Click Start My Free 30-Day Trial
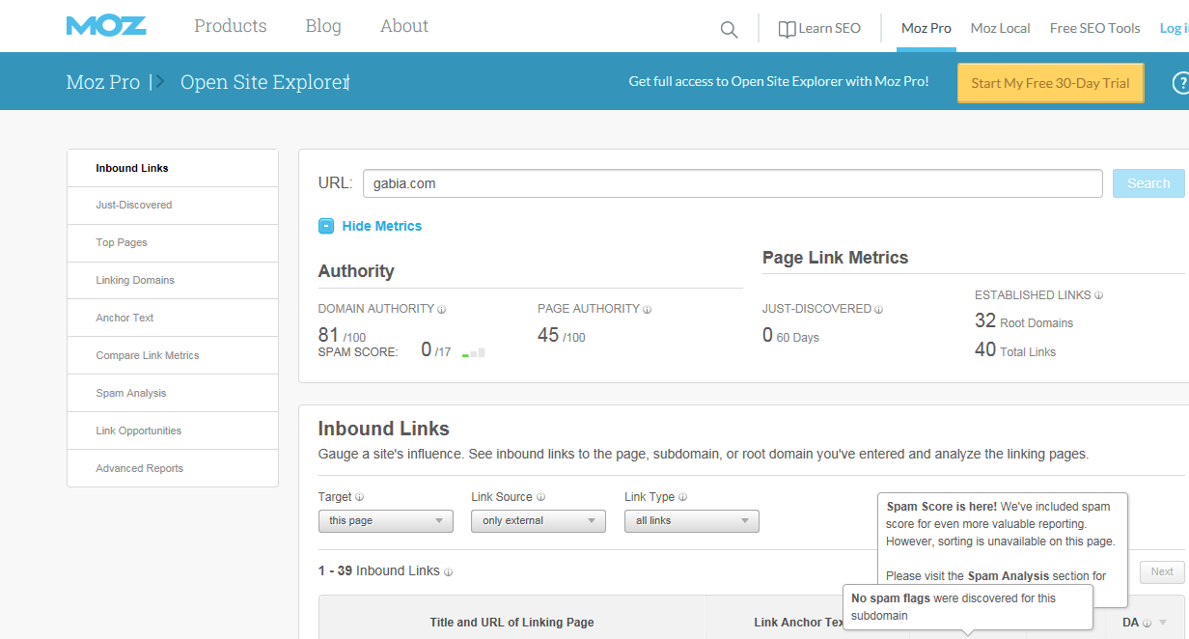The width and height of the screenshot is (1189, 639). click(x=1050, y=83)
